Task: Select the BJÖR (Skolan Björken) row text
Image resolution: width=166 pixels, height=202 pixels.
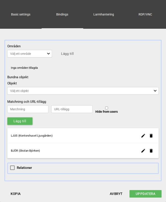Action: click(x=25, y=151)
